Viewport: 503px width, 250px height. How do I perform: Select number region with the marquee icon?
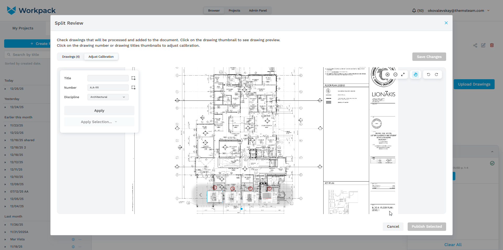pyautogui.click(x=133, y=88)
